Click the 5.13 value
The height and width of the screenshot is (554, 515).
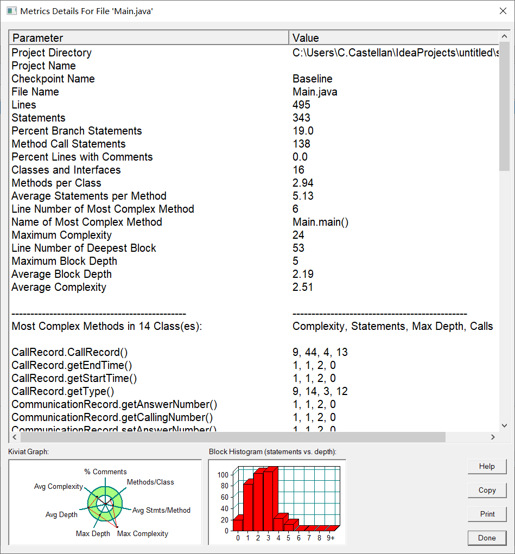pos(303,196)
